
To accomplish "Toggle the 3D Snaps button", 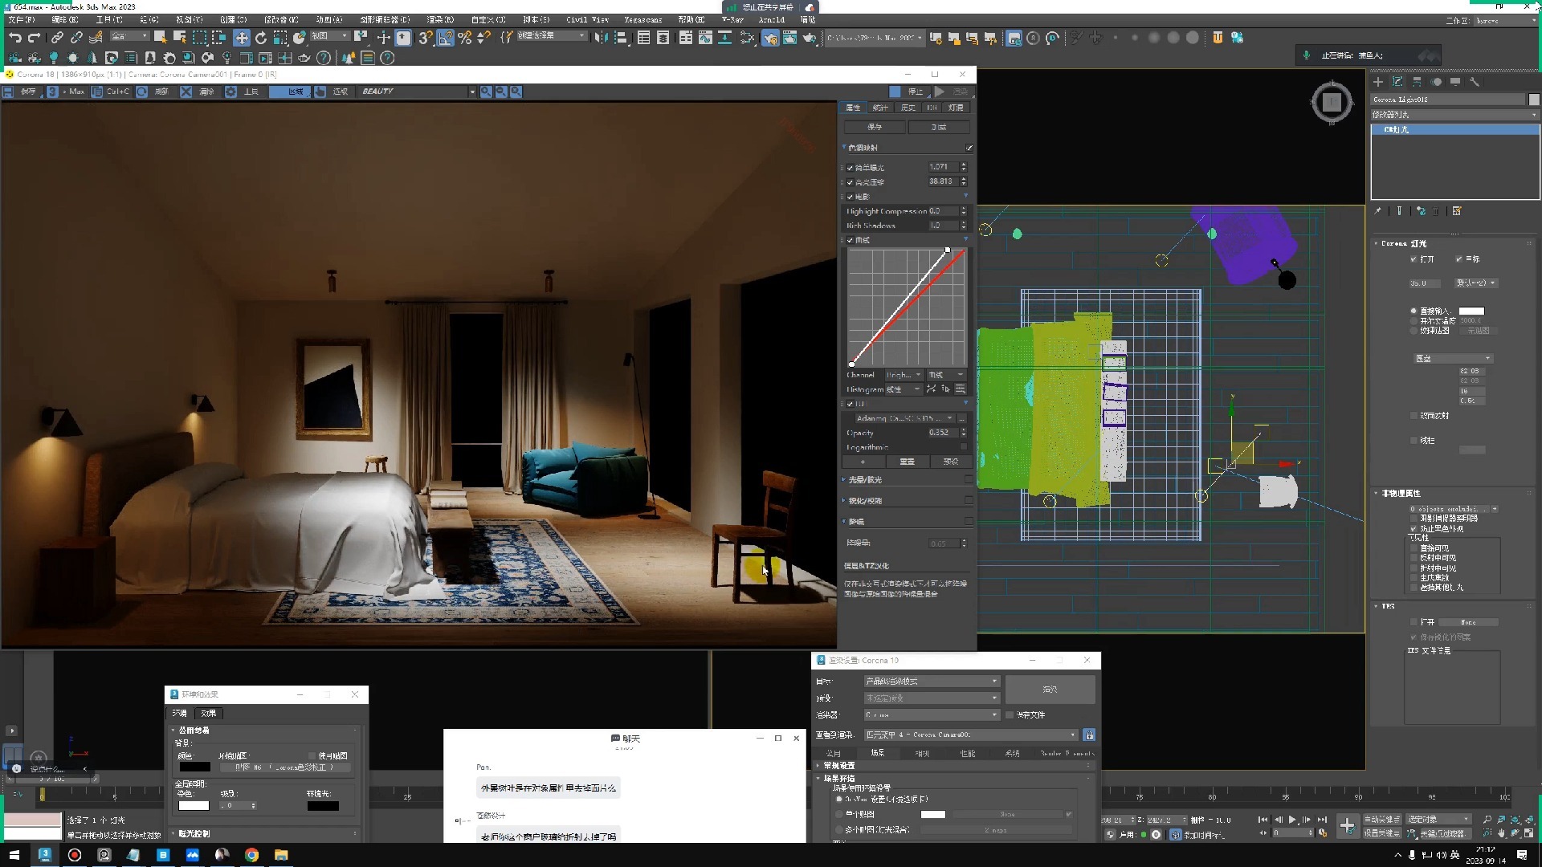I will [426, 38].
